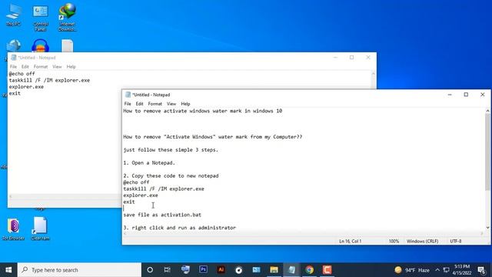This screenshot has height=277, width=492.
Task: Open the Action Center notifications icon
Action: [482, 270]
